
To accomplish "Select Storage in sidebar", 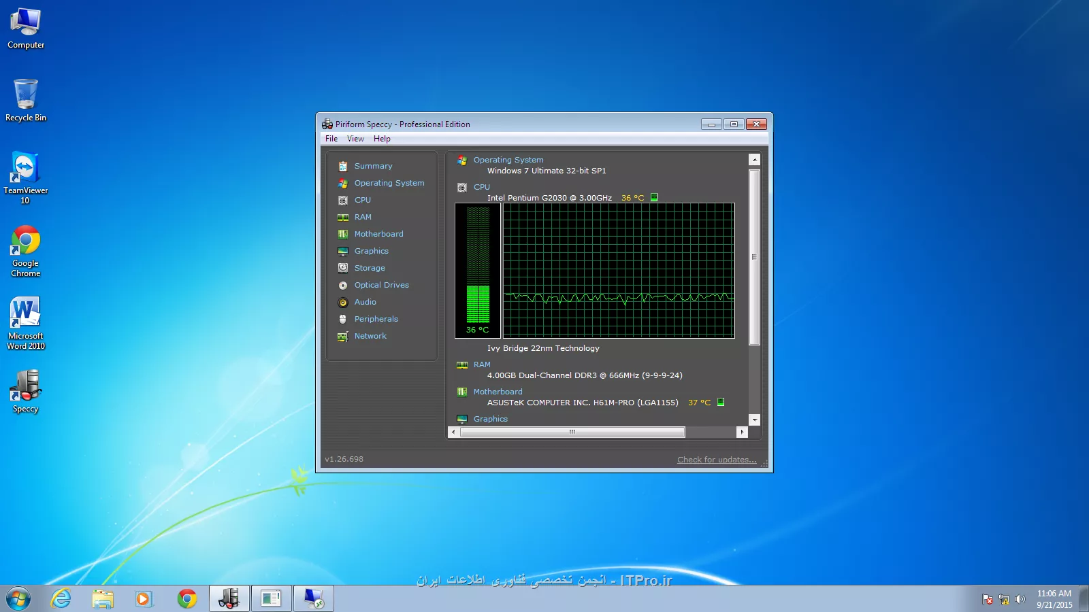I will click(x=370, y=268).
